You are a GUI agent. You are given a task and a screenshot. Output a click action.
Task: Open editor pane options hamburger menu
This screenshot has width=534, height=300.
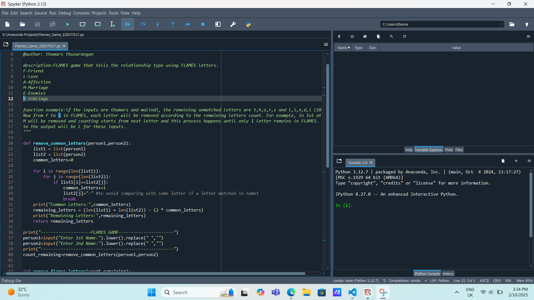click(x=326, y=45)
